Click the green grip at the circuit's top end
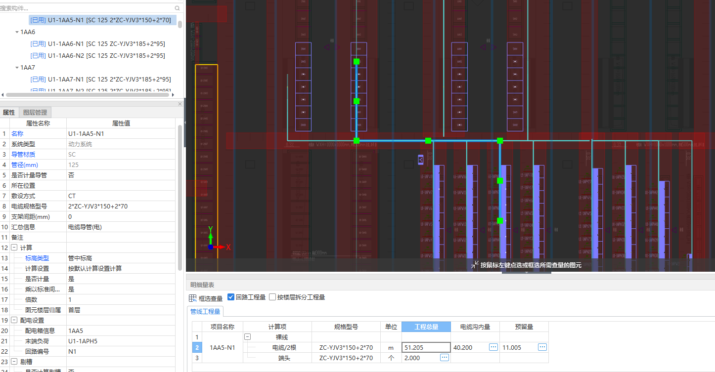This screenshot has height=372, width=715. point(357,61)
